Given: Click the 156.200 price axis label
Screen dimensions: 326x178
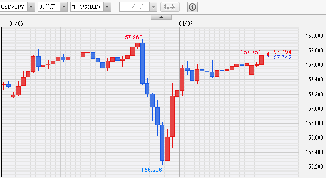Looking at the screenshot, I should [314, 167].
